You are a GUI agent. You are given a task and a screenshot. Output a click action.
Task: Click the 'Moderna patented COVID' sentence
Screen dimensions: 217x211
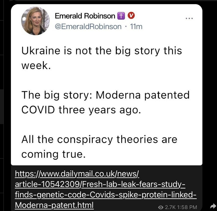pyautogui.click(x=106, y=102)
